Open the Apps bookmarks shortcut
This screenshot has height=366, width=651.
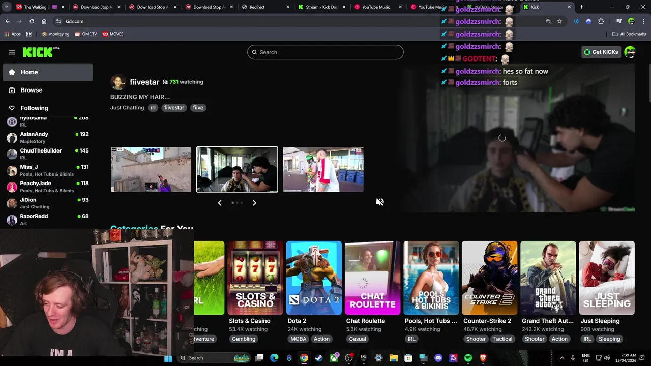13,34
